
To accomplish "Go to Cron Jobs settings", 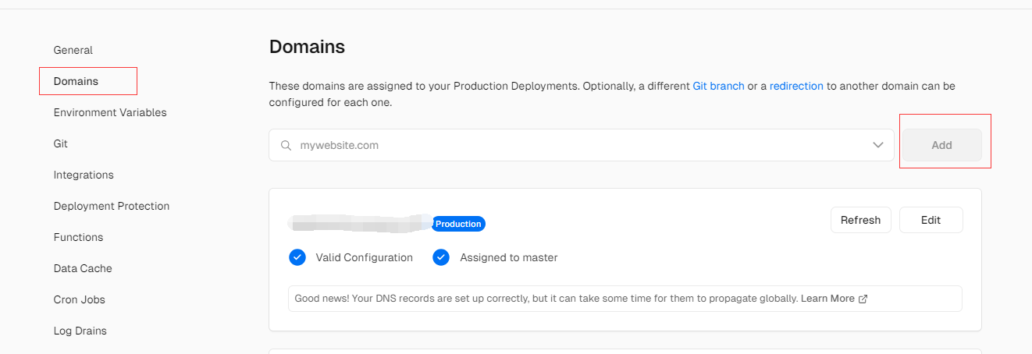I will (79, 299).
